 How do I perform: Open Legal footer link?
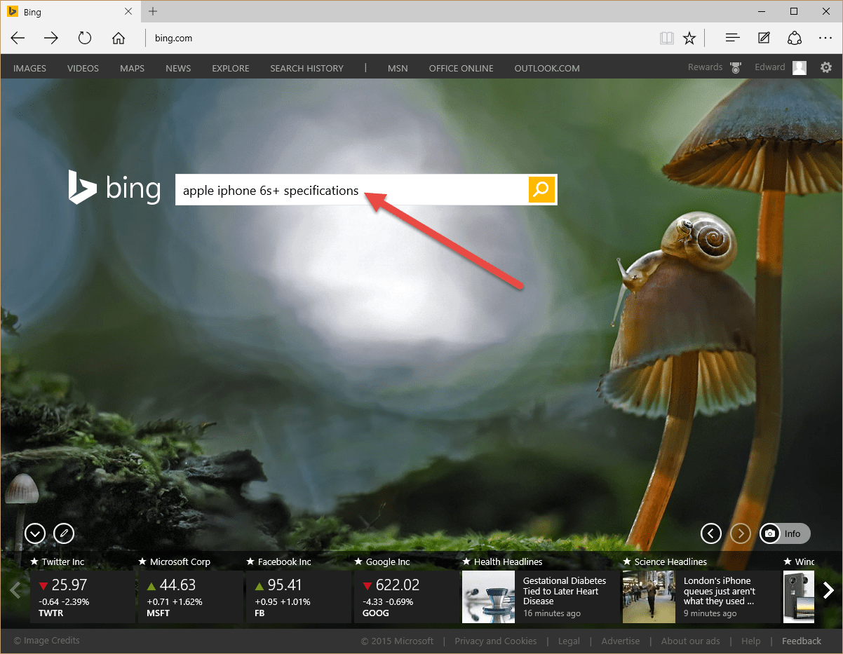[x=569, y=641]
